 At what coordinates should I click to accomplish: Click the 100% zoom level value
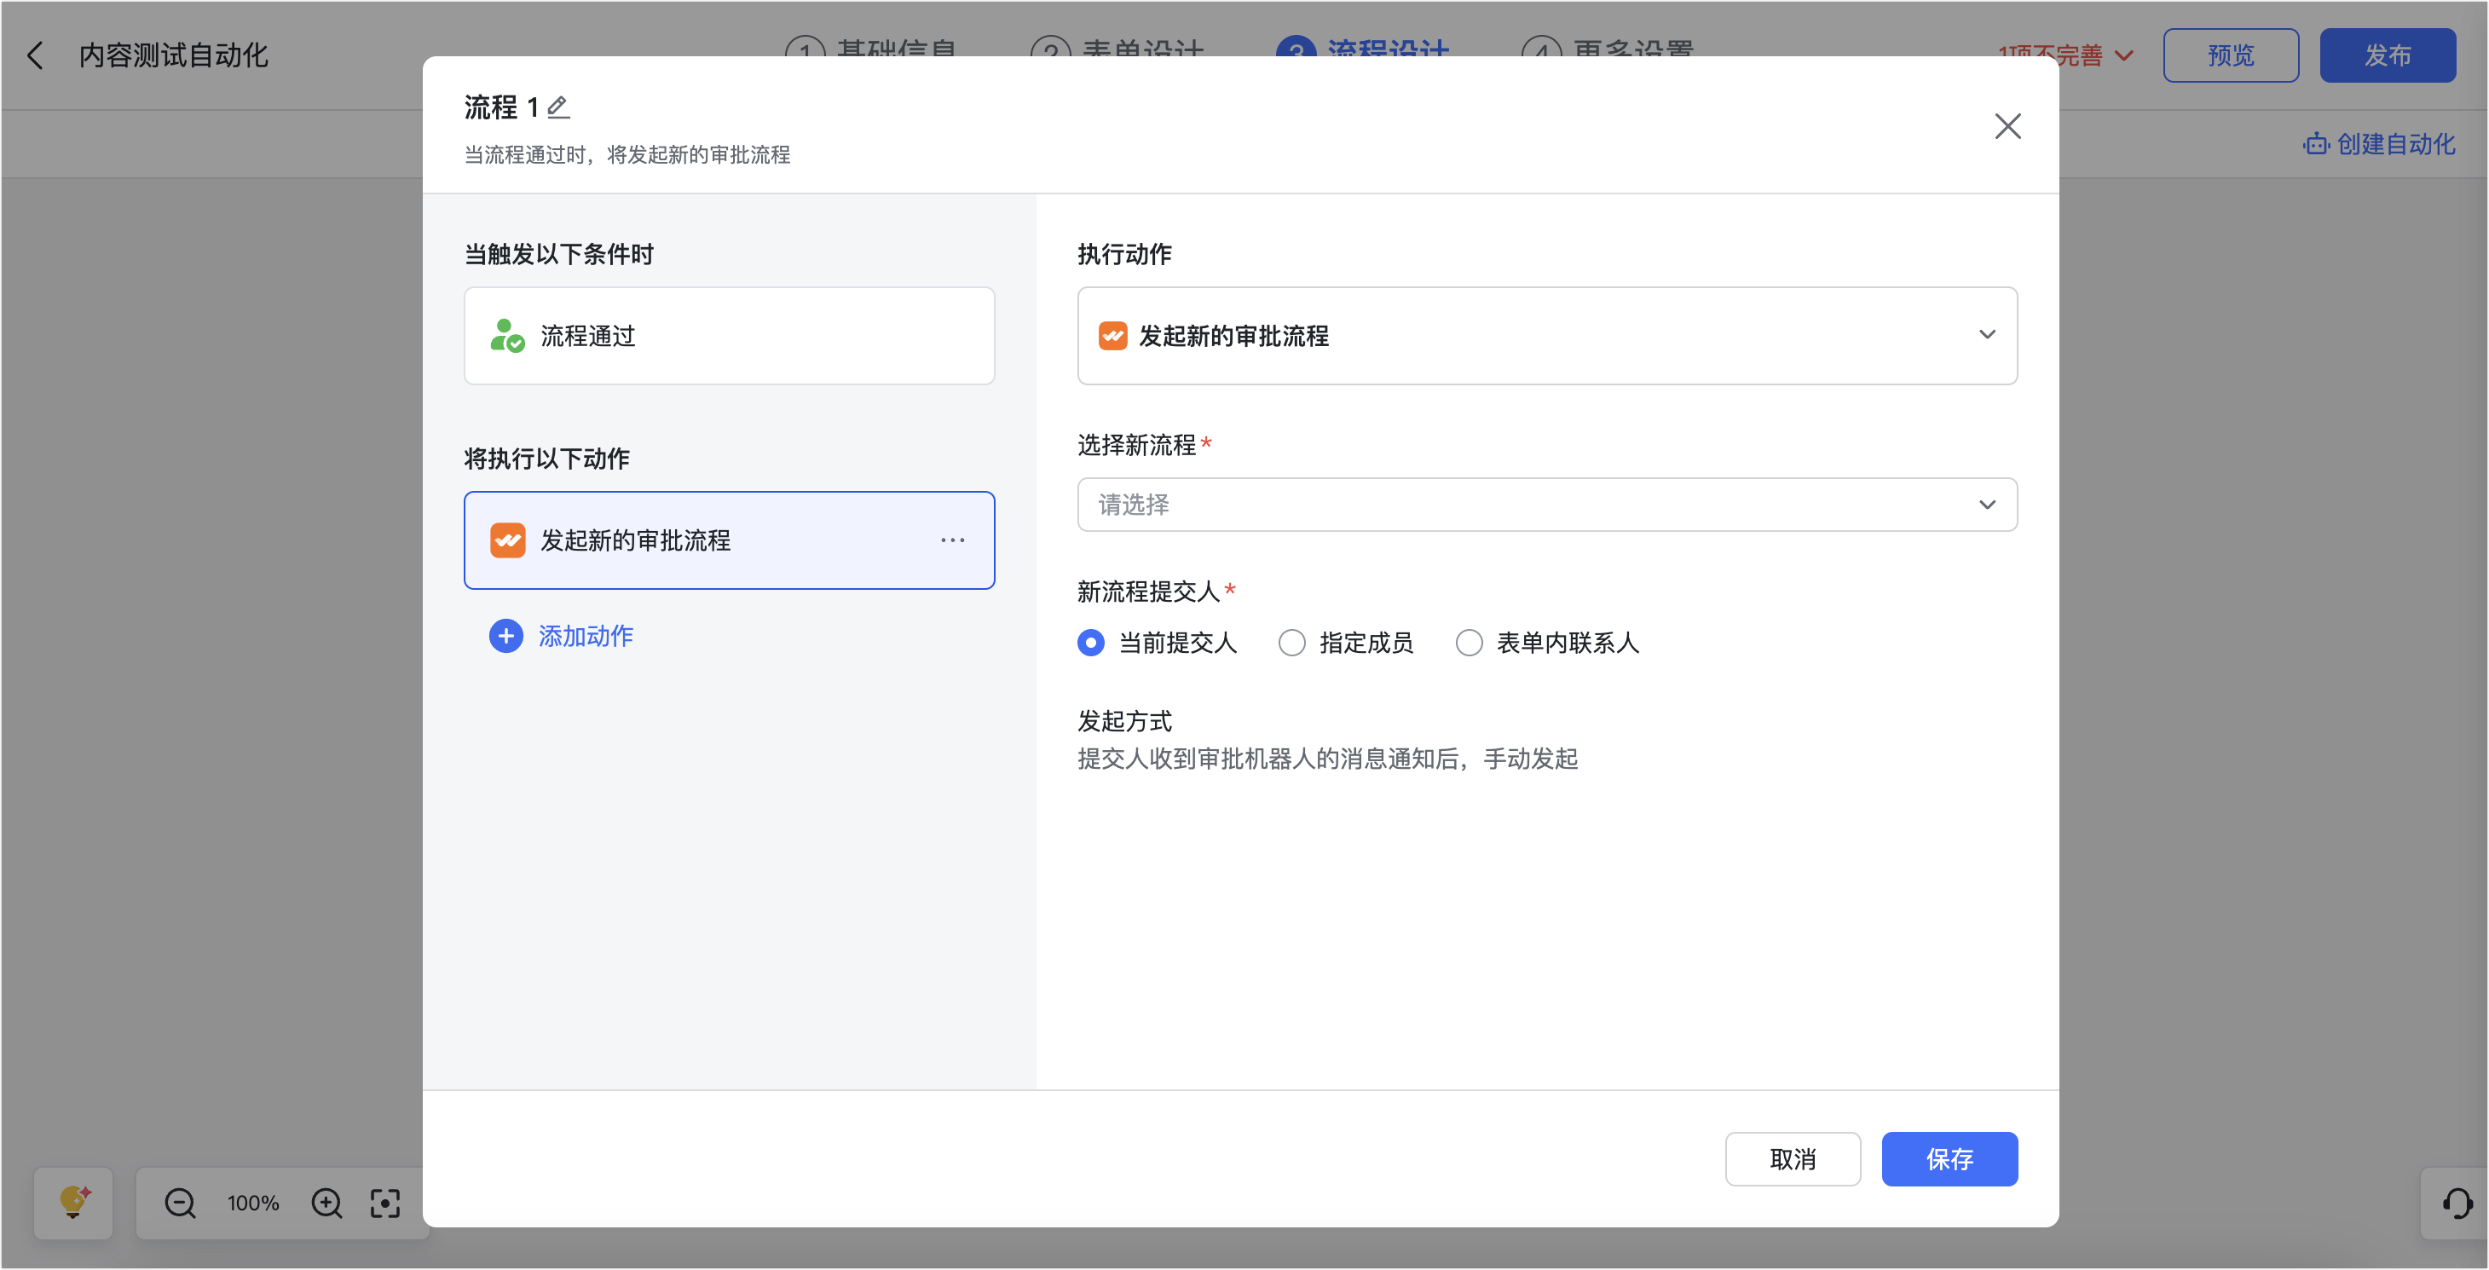[253, 1203]
